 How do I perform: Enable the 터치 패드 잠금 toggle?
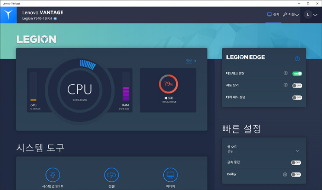pyautogui.click(x=297, y=98)
